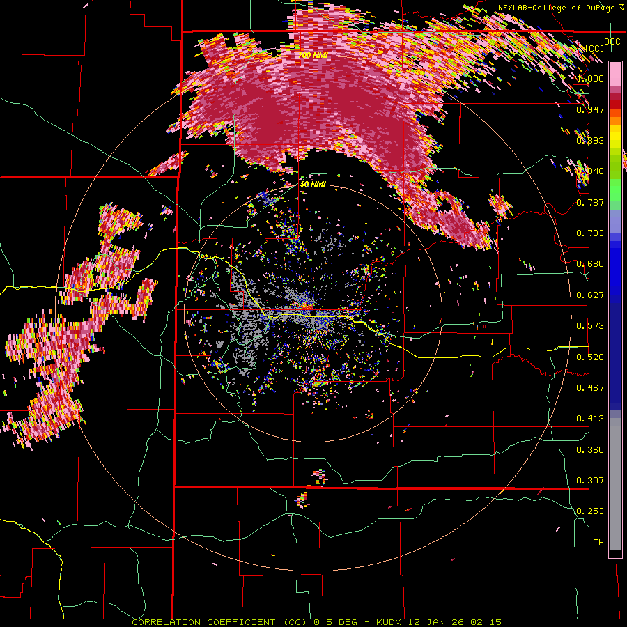Click the 0.573 scale value
This screenshot has width=627, height=627.
590,326
